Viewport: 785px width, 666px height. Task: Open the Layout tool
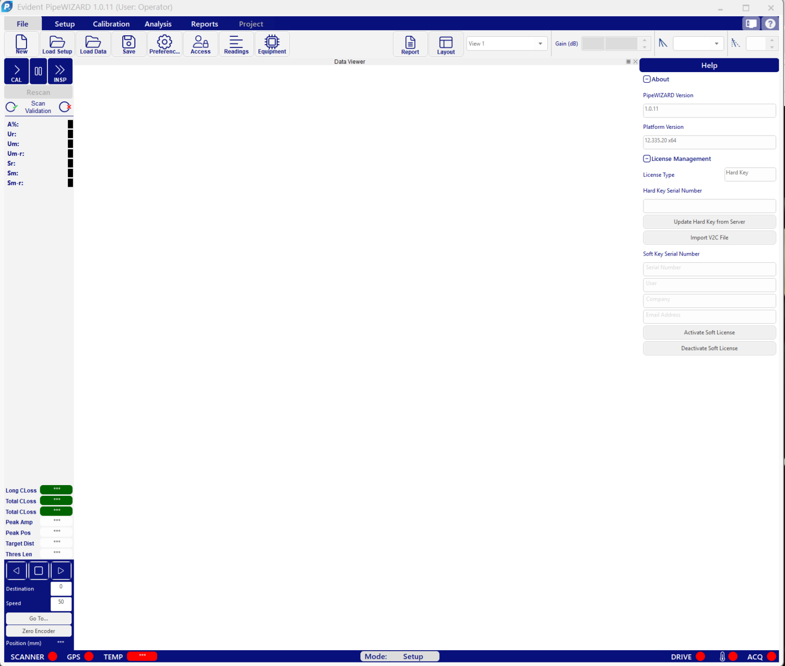coord(446,44)
